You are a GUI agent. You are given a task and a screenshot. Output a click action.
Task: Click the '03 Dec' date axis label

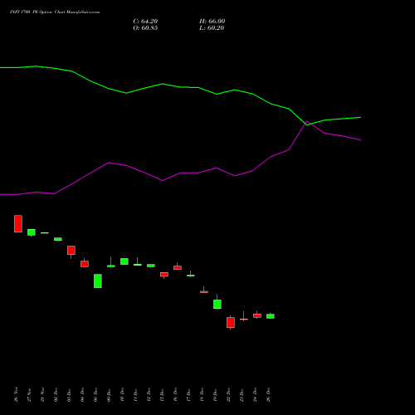(x=69, y=394)
